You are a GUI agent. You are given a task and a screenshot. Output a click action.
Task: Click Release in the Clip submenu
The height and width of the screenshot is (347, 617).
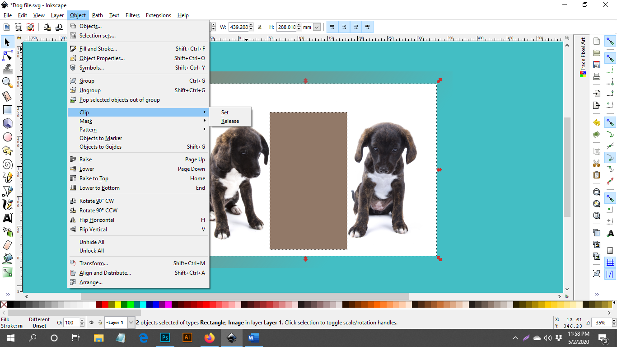pos(230,121)
